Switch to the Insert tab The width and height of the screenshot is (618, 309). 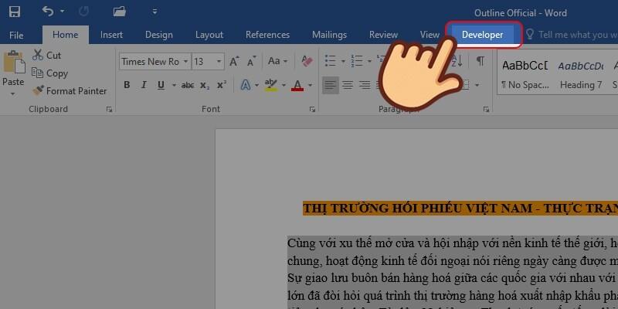[x=111, y=35]
